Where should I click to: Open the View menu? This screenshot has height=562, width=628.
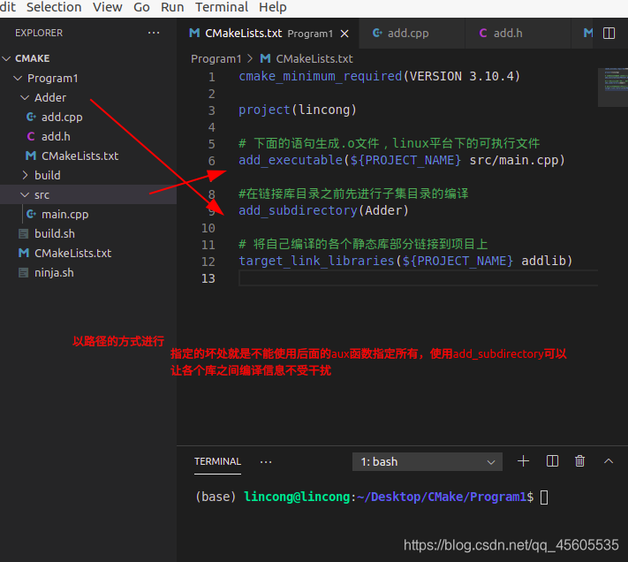pyautogui.click(x=108, y=7)
